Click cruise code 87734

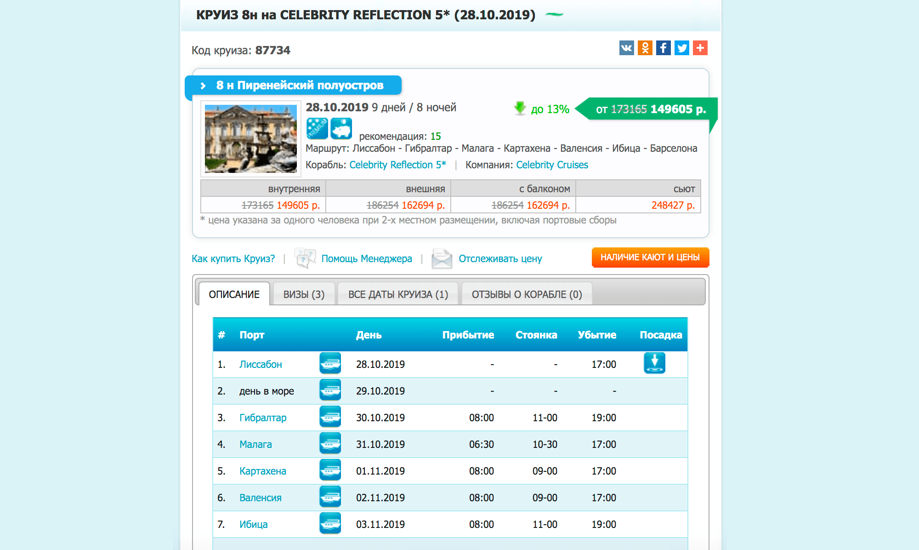click(272, 50)
